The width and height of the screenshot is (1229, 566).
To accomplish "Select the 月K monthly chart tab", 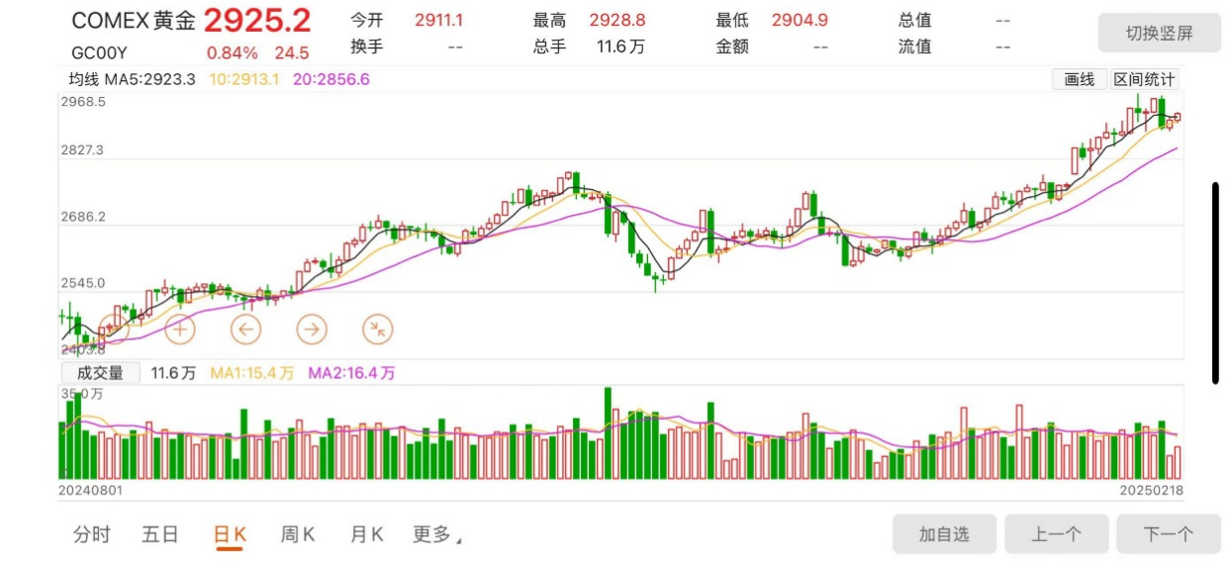I will [x=366, y=535].
